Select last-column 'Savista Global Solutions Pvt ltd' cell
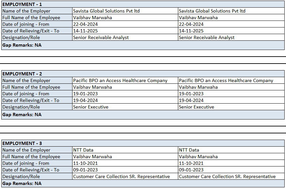The height and width of the screenshot is (188, 286). [x=231, y=11]
